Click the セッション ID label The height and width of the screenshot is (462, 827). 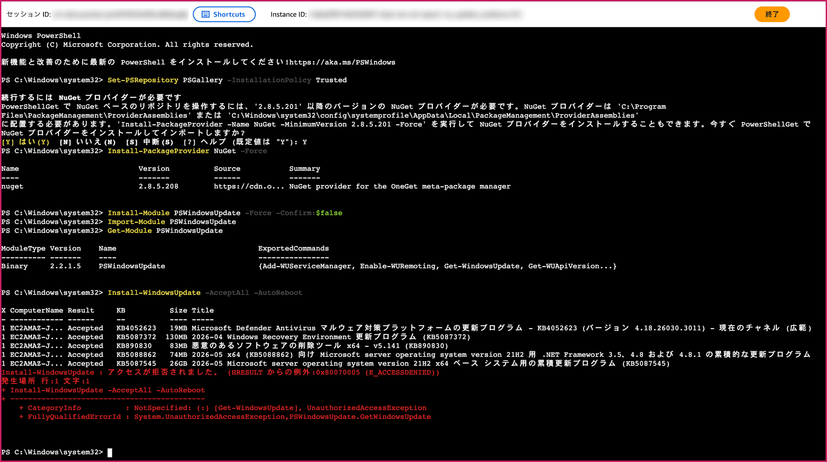[x=29, y=14]
